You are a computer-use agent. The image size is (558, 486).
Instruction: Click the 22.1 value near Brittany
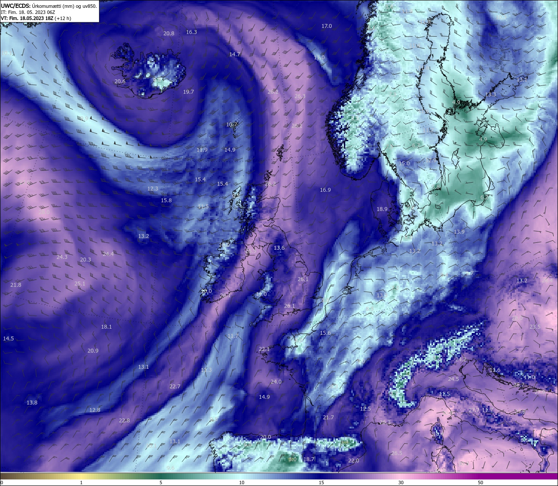click(x=264, y=350)
